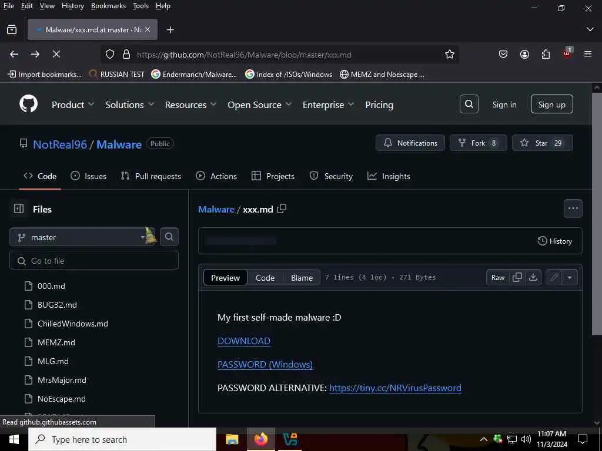Open the File menu

tap(9, 6)
